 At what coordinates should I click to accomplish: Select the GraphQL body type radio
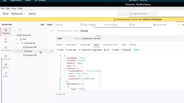[x=122, y=50]
